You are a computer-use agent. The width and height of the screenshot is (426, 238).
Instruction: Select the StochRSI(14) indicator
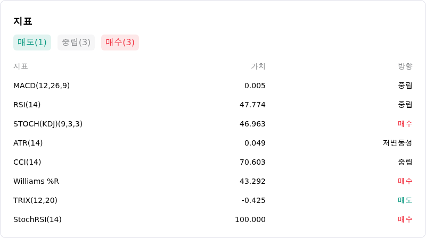[37, 219]
